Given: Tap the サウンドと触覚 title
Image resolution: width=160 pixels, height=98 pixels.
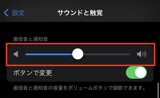Looking at the screenshot, I should [80, 13].
